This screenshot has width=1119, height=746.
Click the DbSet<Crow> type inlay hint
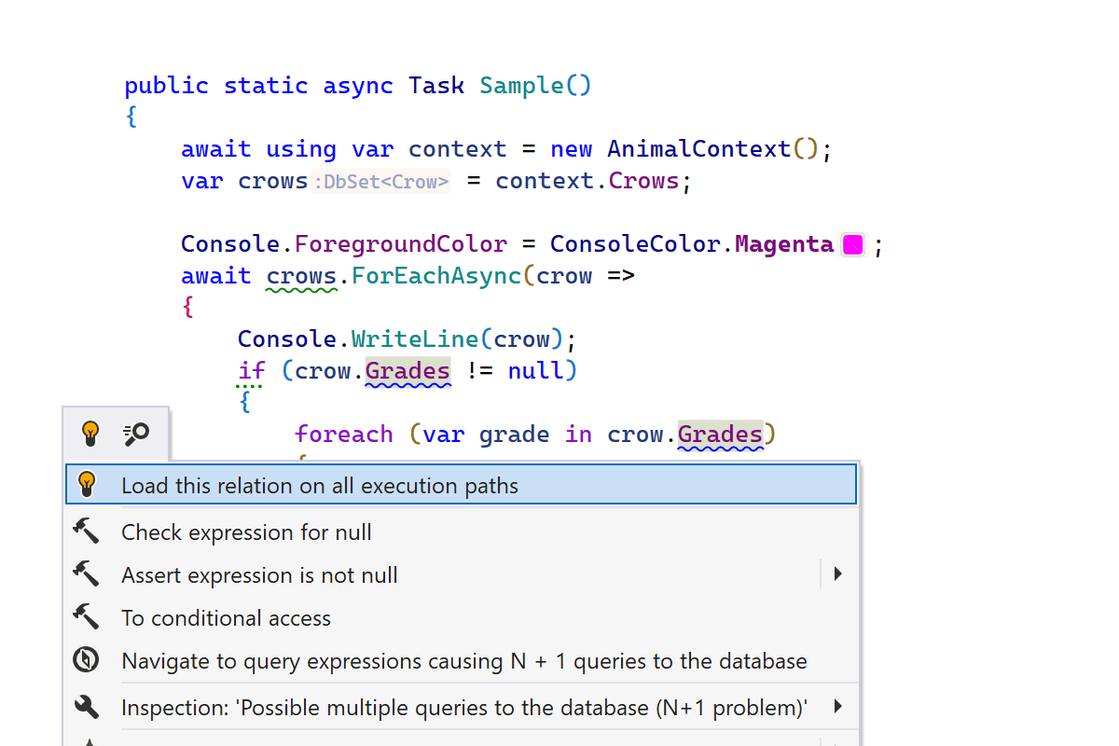pos(381,182)
